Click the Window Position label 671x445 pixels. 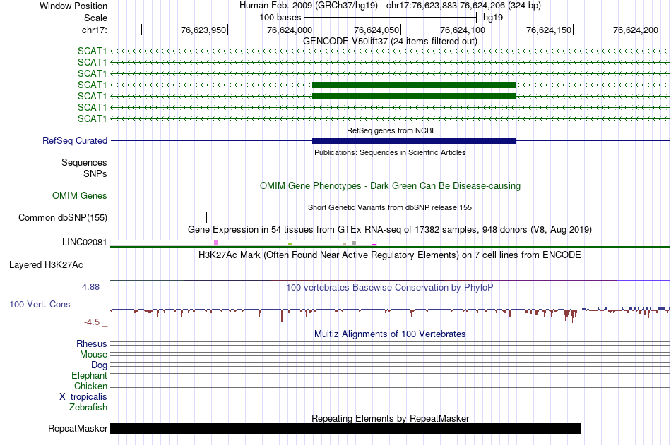pos(73,6)
